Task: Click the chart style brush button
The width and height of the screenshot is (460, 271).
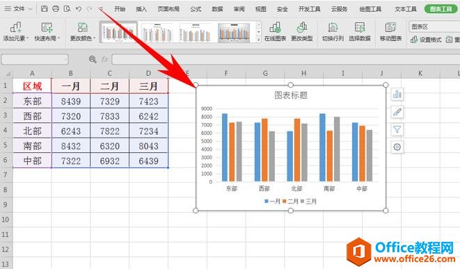Action: click(x=397, y=112)
